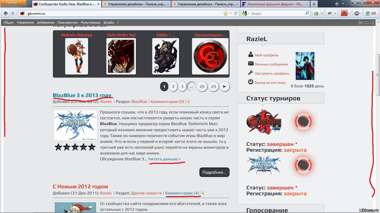The width and height of the screenshot is (380, 213).
Task: Open the Дизайн admin menu
Action: point(109,22)
